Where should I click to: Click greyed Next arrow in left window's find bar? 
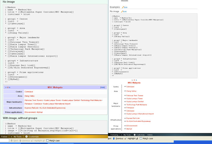14,141
